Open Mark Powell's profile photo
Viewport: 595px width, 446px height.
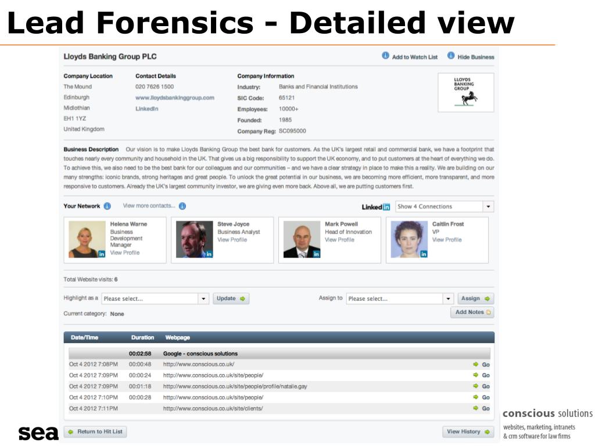click(x=302, y=239)
